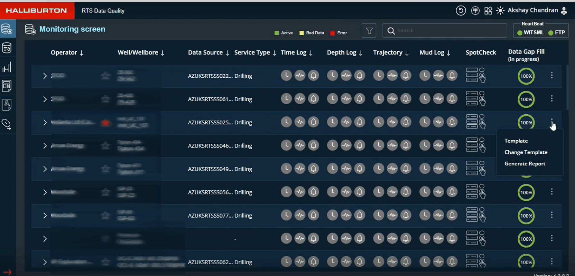Click the theme brightness sun icon
This screenshot has width=575, height=276.
500,11
